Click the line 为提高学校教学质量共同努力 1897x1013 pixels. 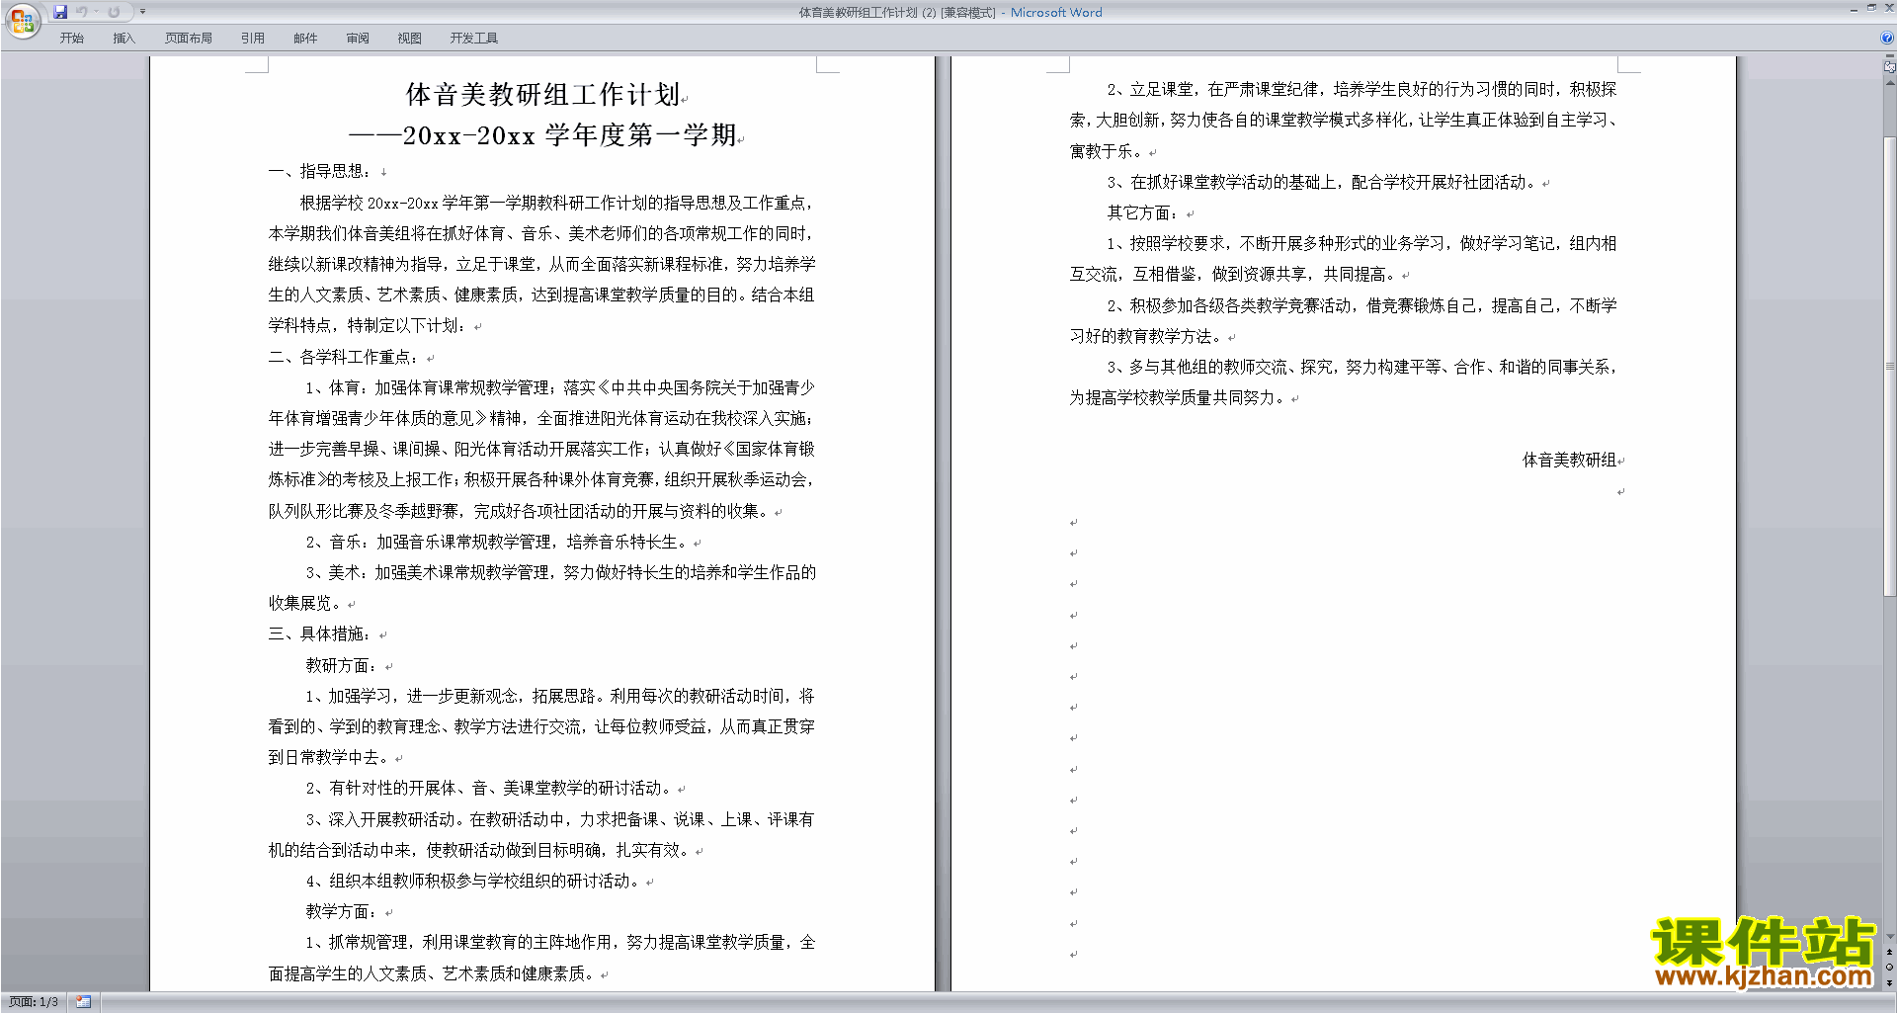1178,397
